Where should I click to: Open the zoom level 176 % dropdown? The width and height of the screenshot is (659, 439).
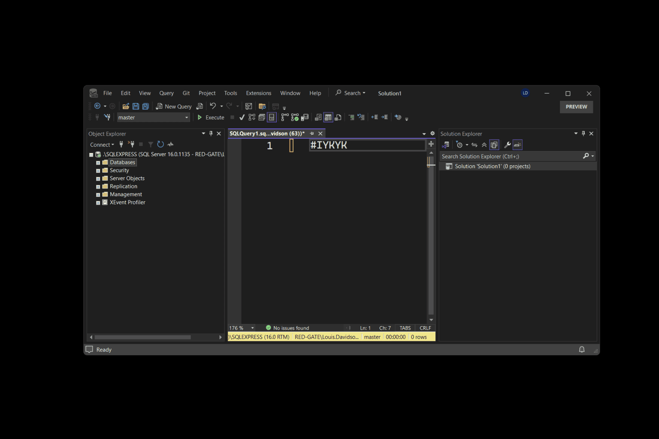[x=252, y=328]
